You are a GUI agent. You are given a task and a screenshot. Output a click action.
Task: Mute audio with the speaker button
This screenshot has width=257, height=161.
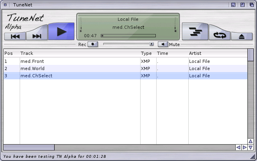tap(163, 44)
